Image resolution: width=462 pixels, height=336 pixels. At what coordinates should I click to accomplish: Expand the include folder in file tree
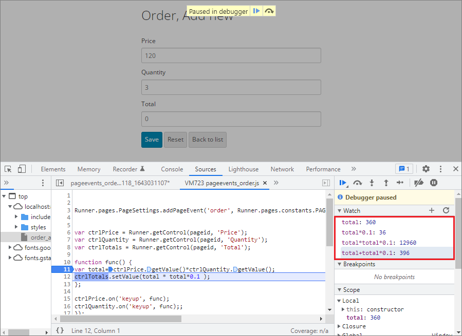coord(15,216)
